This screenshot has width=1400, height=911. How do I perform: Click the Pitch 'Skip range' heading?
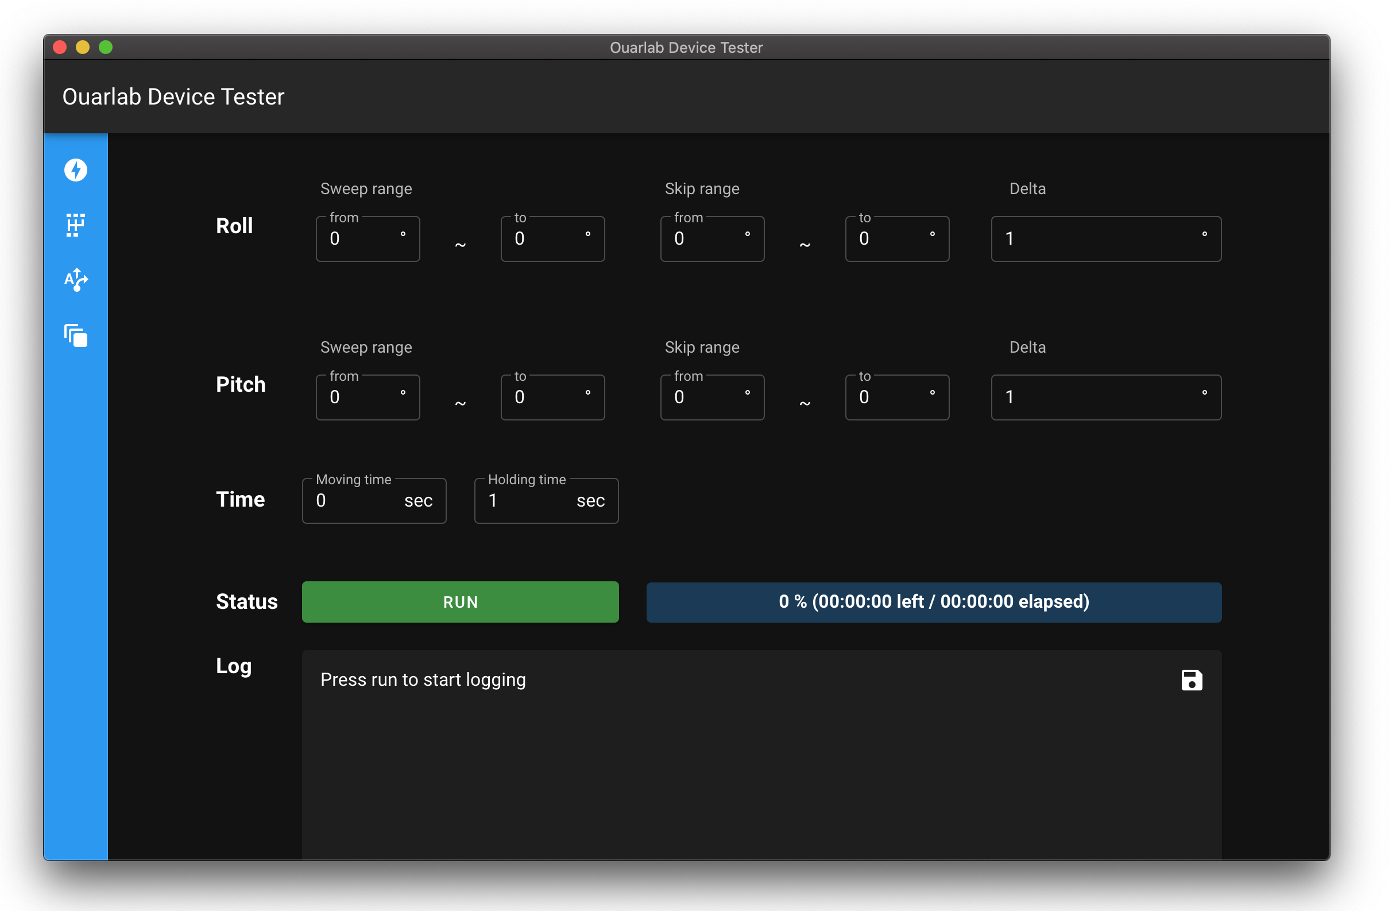[702, 347]
